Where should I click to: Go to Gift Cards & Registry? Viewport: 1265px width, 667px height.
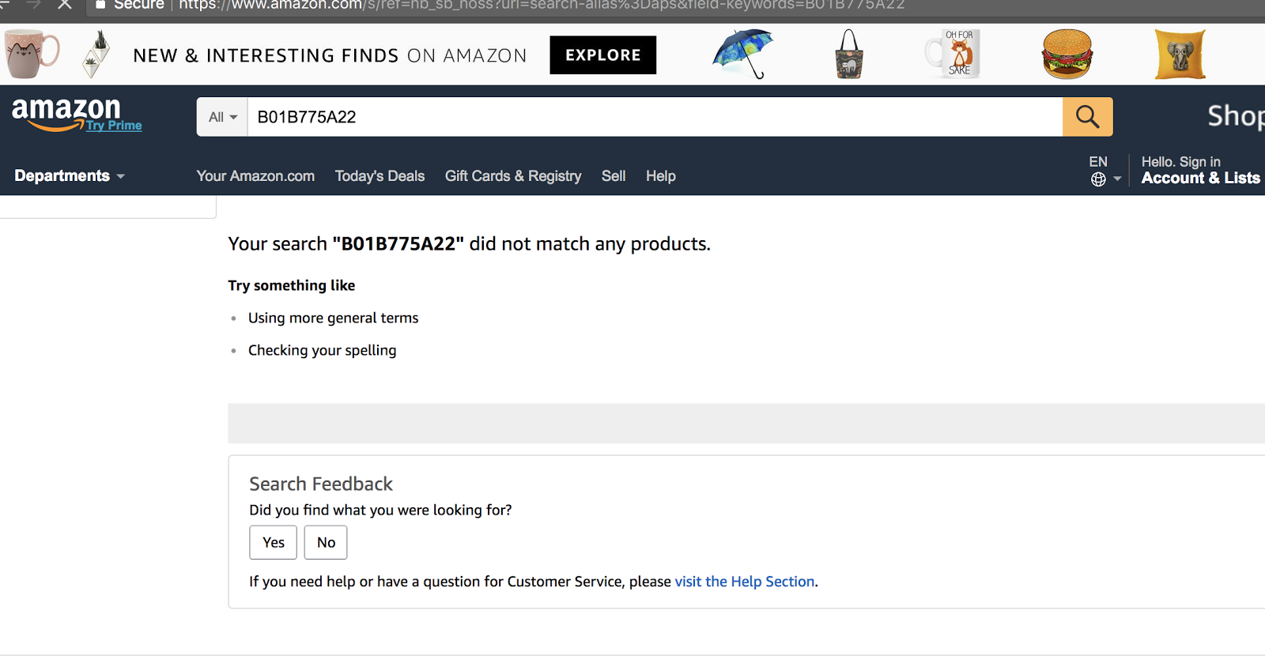[513, 176]
